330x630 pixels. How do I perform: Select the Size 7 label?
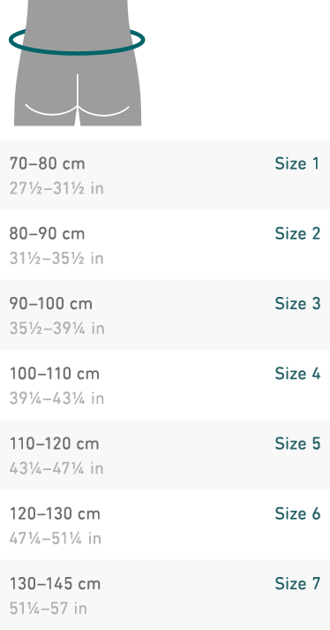297,583
